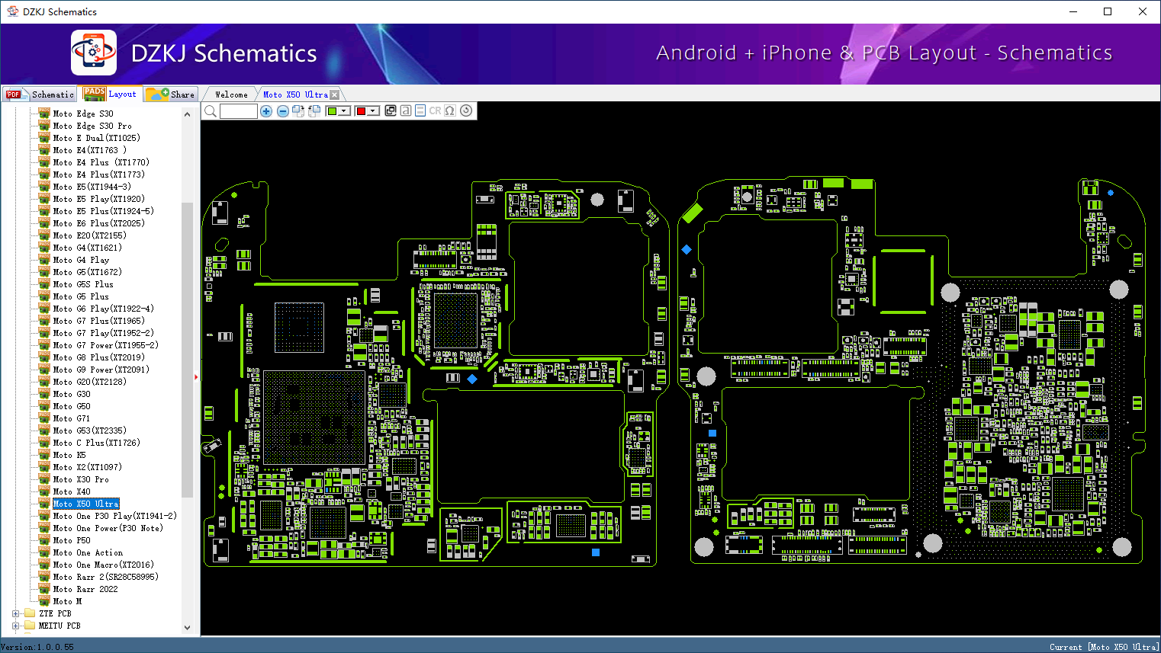Click the Omega symbol toolbar icon

[450, 110]
